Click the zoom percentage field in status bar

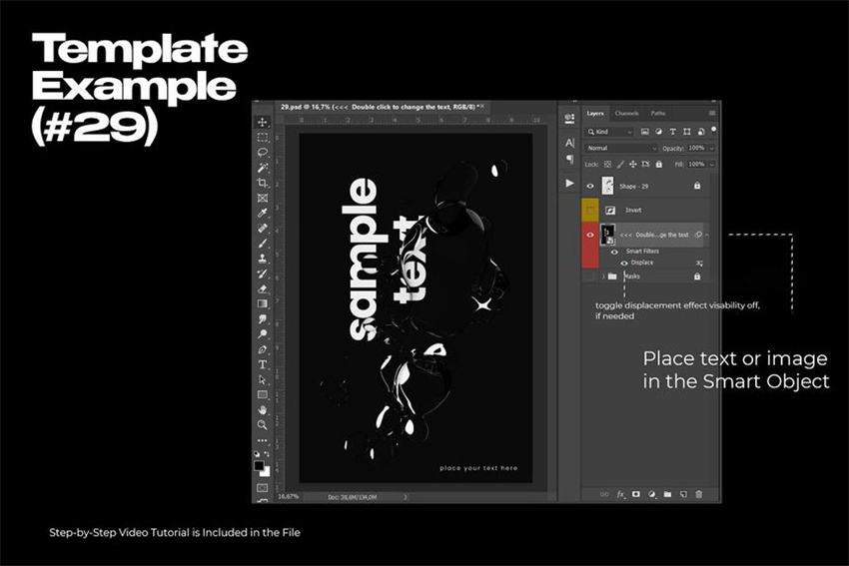288,496
